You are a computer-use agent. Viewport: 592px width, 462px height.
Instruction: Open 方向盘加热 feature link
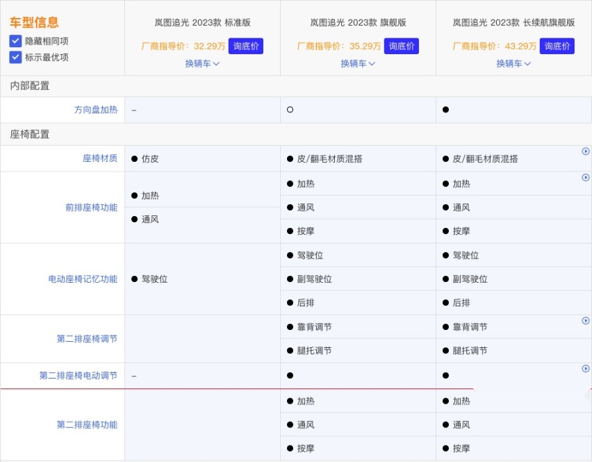coord(96,110)
